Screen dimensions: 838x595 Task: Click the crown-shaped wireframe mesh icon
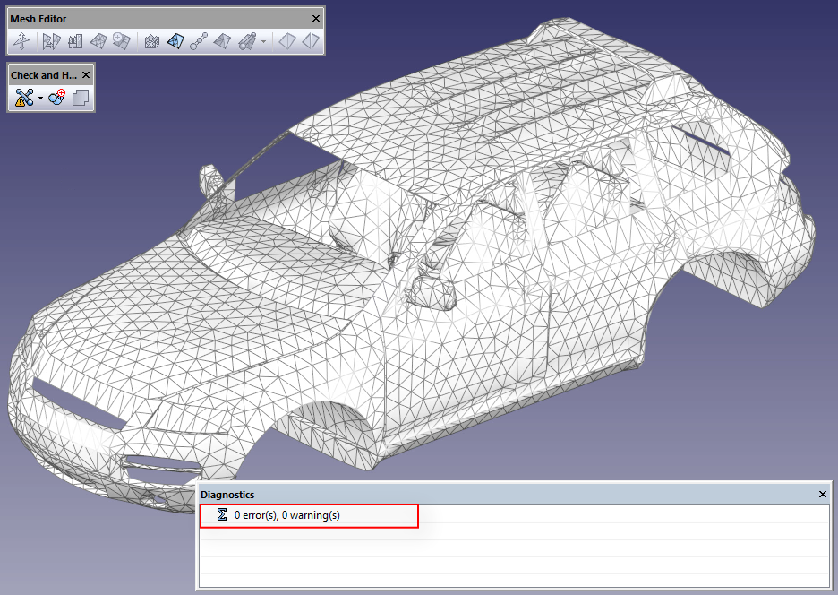(152, 41)
